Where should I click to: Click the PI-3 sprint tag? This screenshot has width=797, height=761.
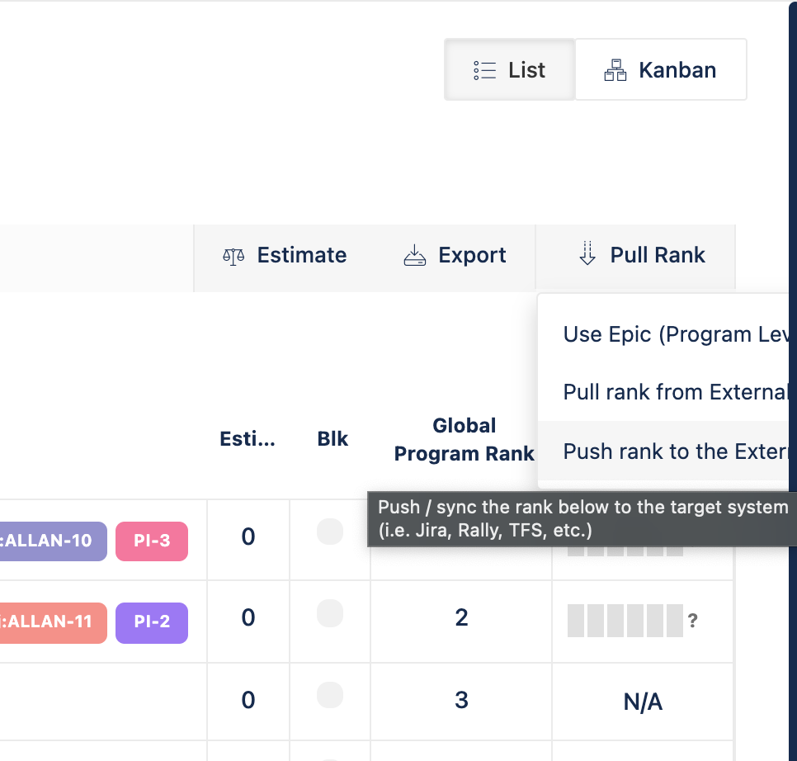pyautogui.click(x=152, y=541)
